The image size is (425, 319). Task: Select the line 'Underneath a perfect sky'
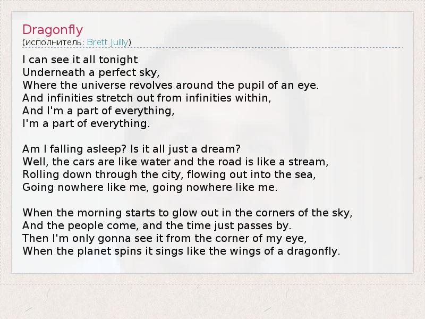pos(91,72)
